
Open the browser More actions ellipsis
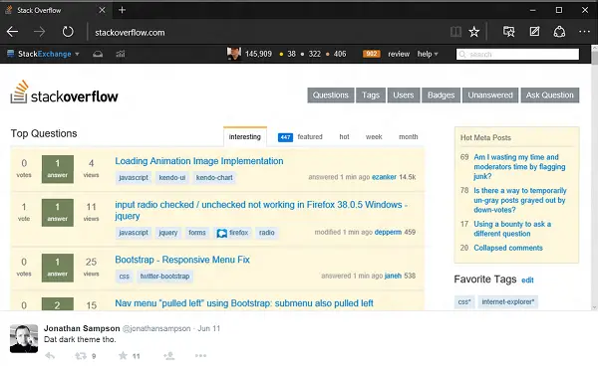tap(584, 32)
